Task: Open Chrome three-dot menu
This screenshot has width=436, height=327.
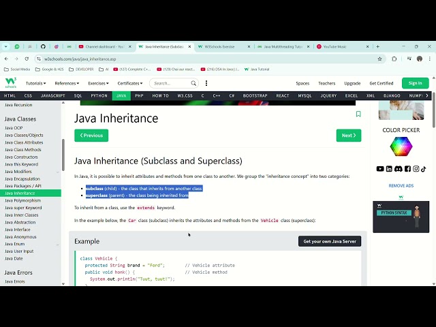Action: 430,59
